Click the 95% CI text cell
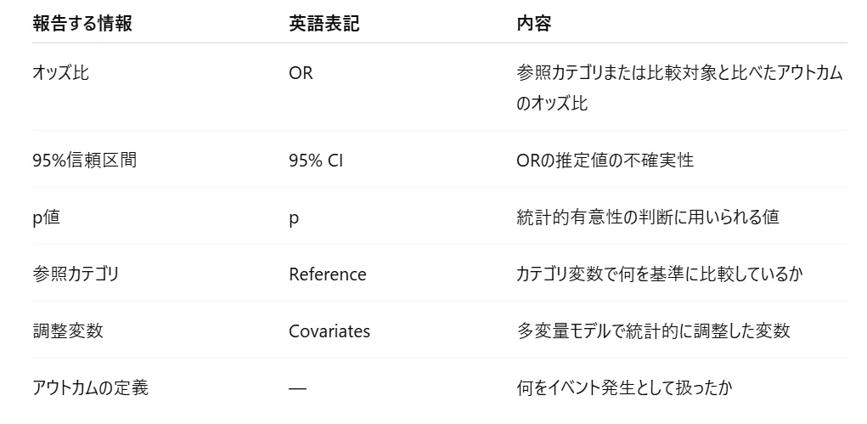 tap(316, 161)
